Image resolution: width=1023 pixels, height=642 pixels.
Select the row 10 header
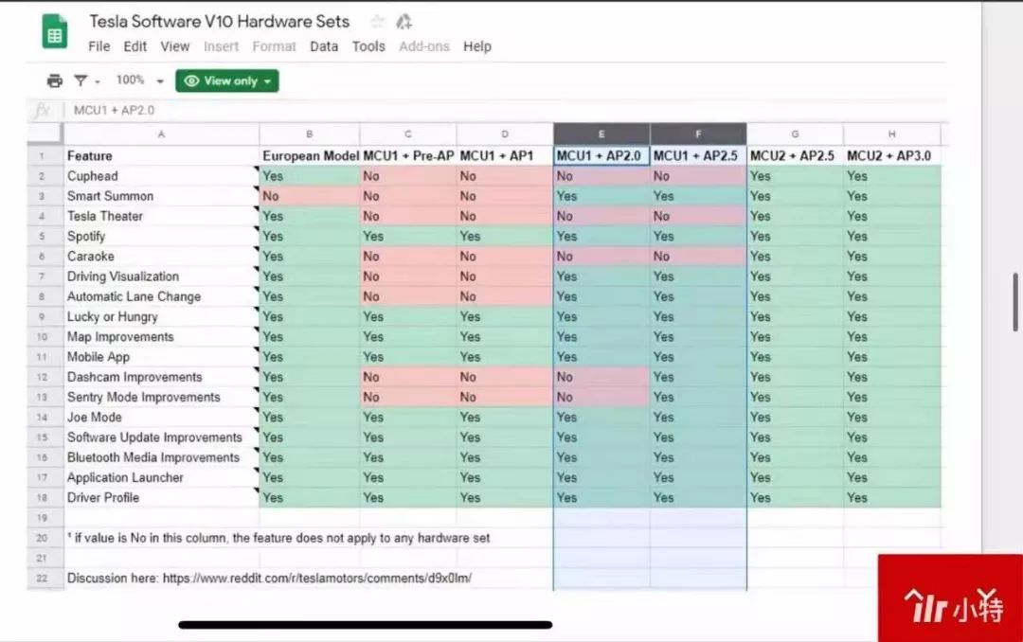(43, 337)
